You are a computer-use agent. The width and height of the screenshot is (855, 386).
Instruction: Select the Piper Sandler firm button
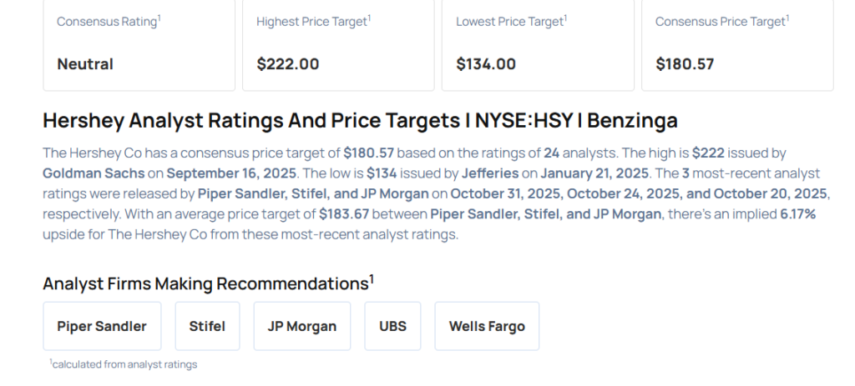coord(102,326)
